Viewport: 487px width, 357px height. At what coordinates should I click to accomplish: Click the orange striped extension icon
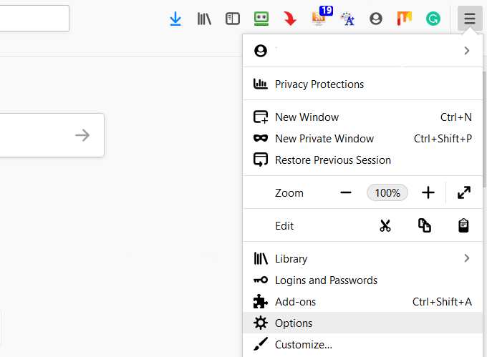pyautogui.click(x=405, y=19)
